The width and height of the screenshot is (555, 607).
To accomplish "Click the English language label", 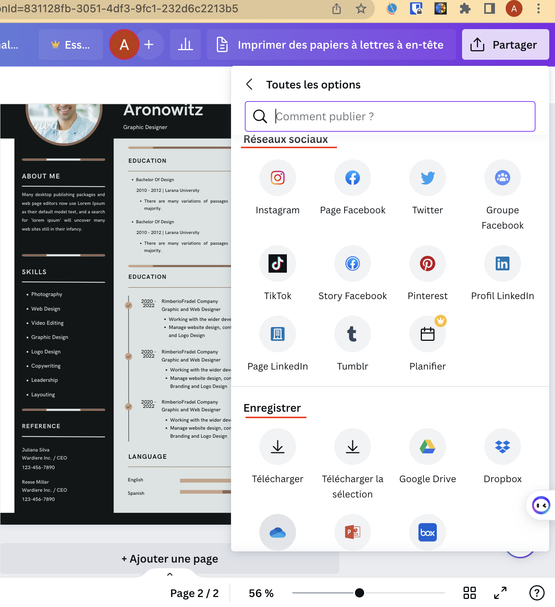I will point(135,480).
